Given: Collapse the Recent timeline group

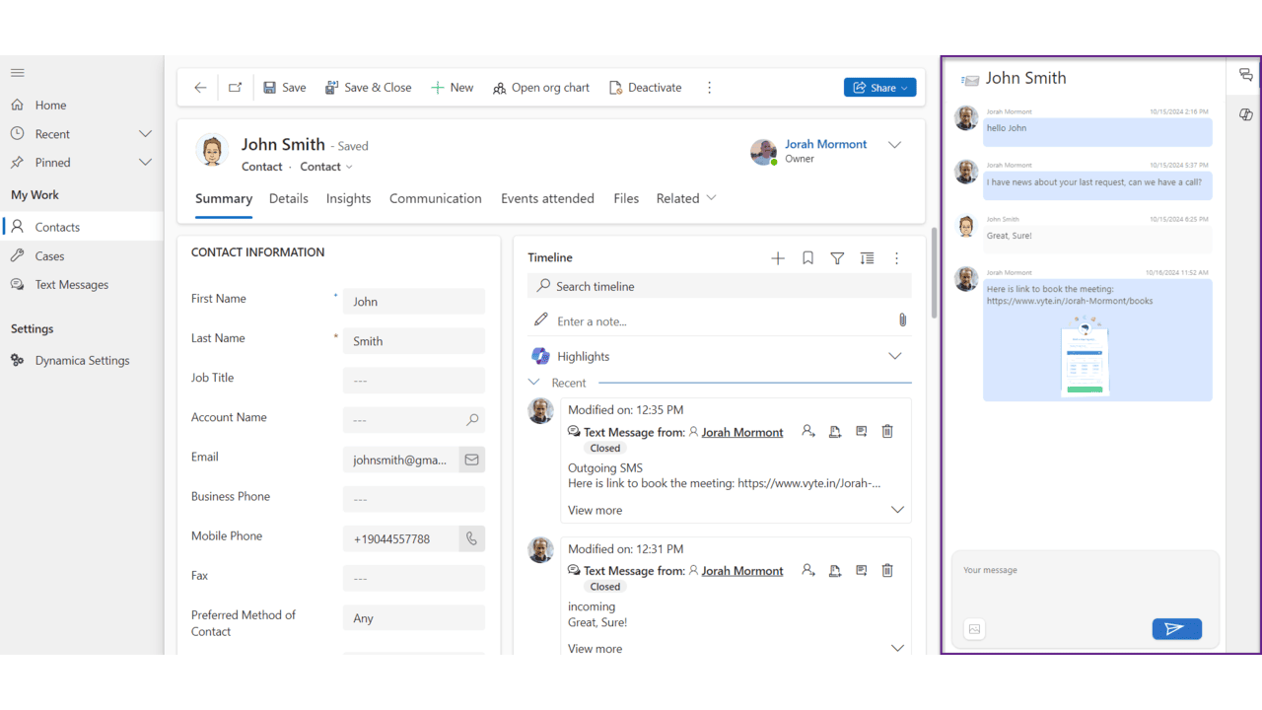Looking at the screenshot, I should pyautogui.click(x=533, y=383).
